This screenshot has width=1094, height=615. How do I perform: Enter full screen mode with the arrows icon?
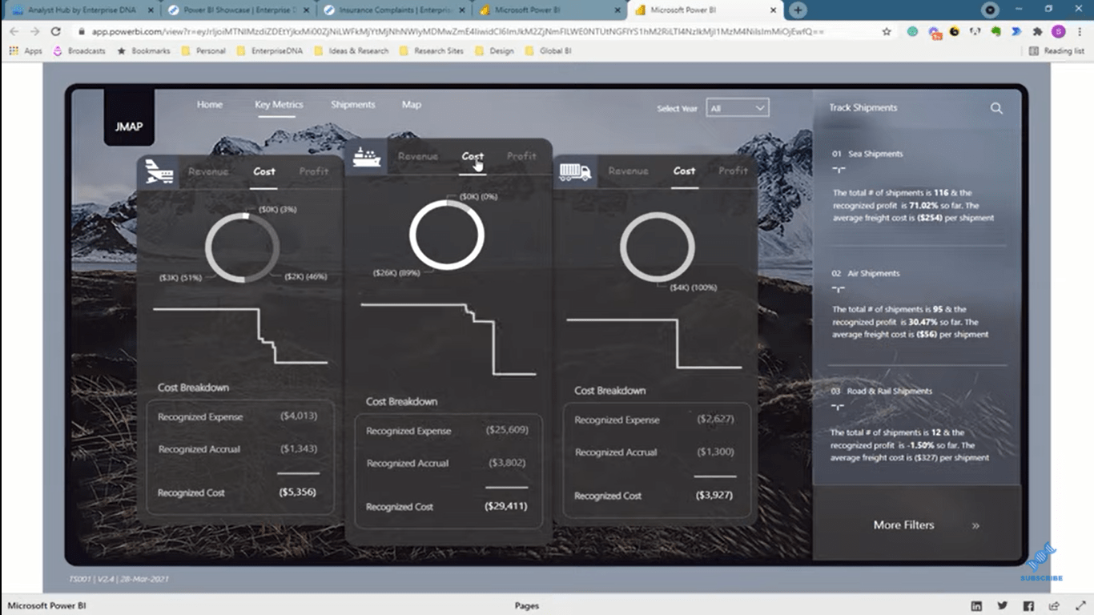[x=1080, y=606]
